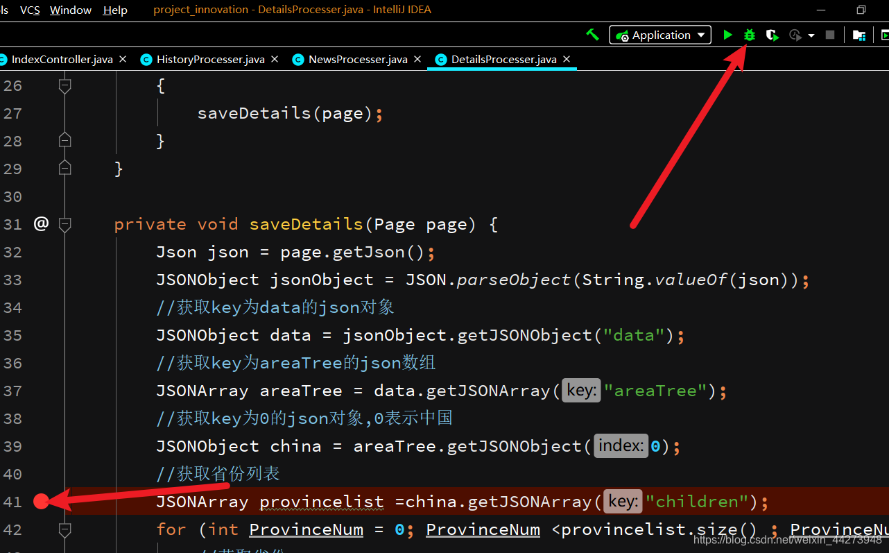Image resolution: width=889 pixels, height=553 pixels.
Task: Open the Help menu
Action: pyautogui.click(x=115, y=10)
